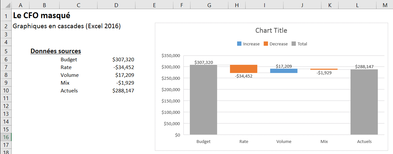Click the blue Increase legend swatch
This screenshot has height=154, width=393.
click(x=239, y=44)
